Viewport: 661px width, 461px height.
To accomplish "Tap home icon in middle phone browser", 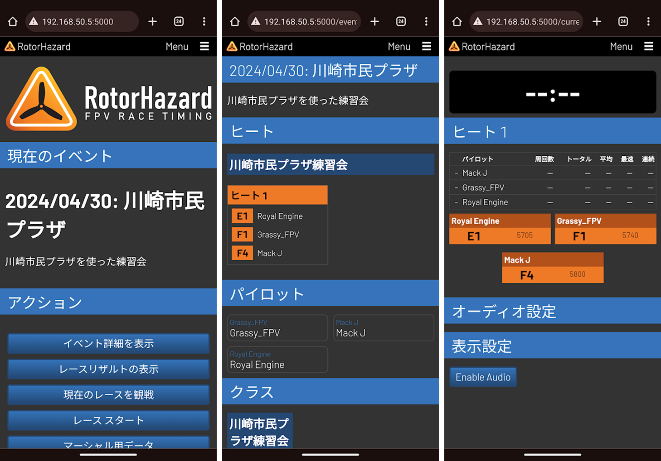I will (x=235, y=21).
